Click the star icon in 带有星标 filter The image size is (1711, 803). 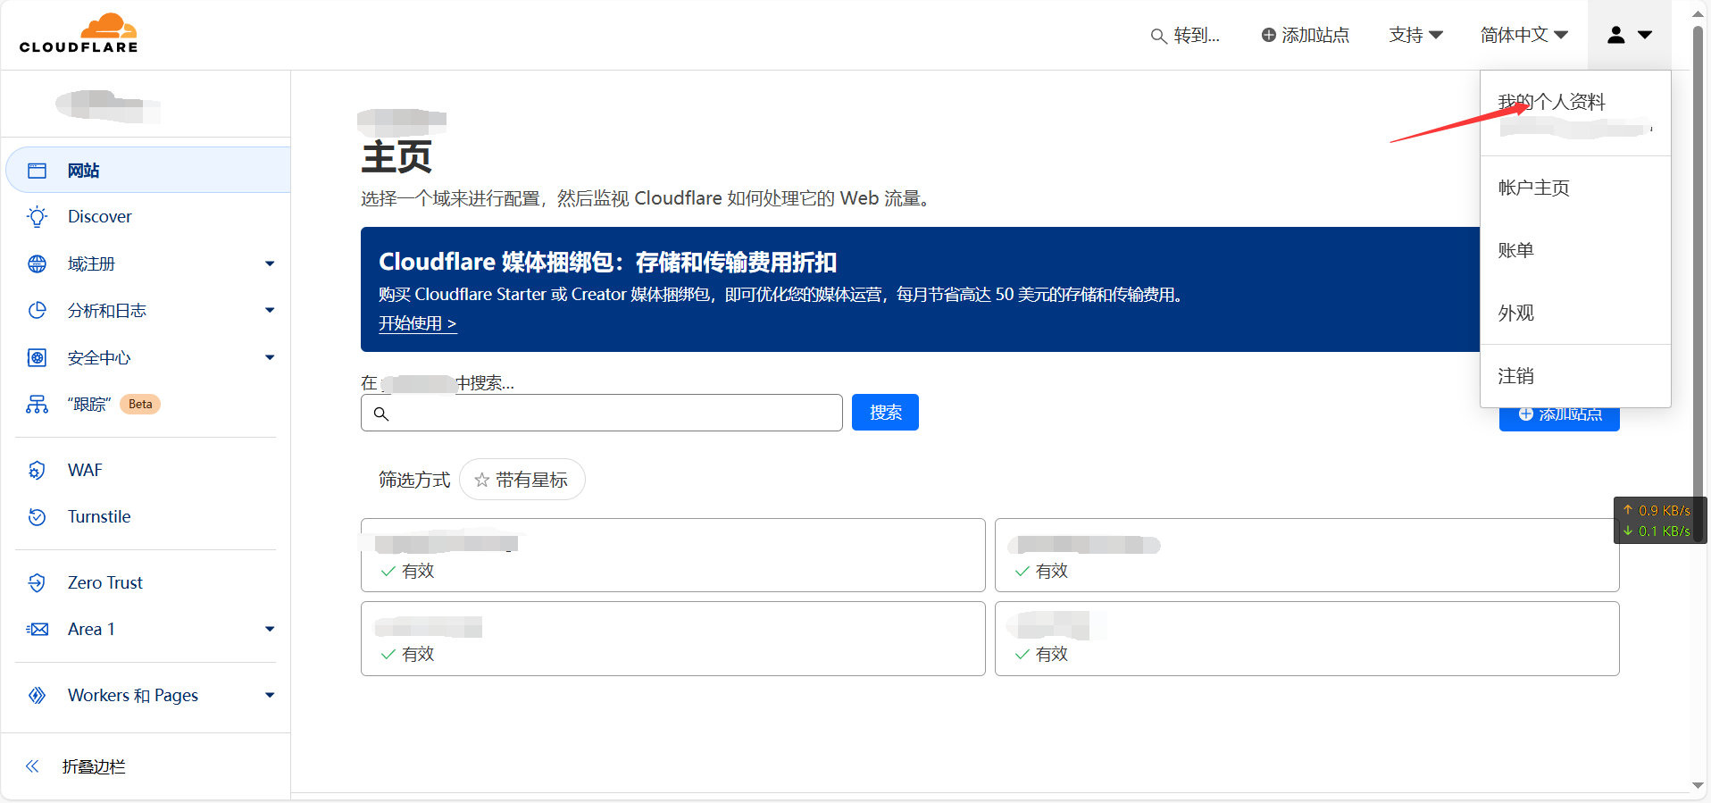(x=481, y=480)
